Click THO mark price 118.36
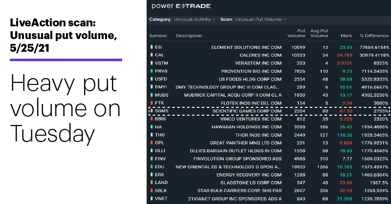 [x=345, y=135]
